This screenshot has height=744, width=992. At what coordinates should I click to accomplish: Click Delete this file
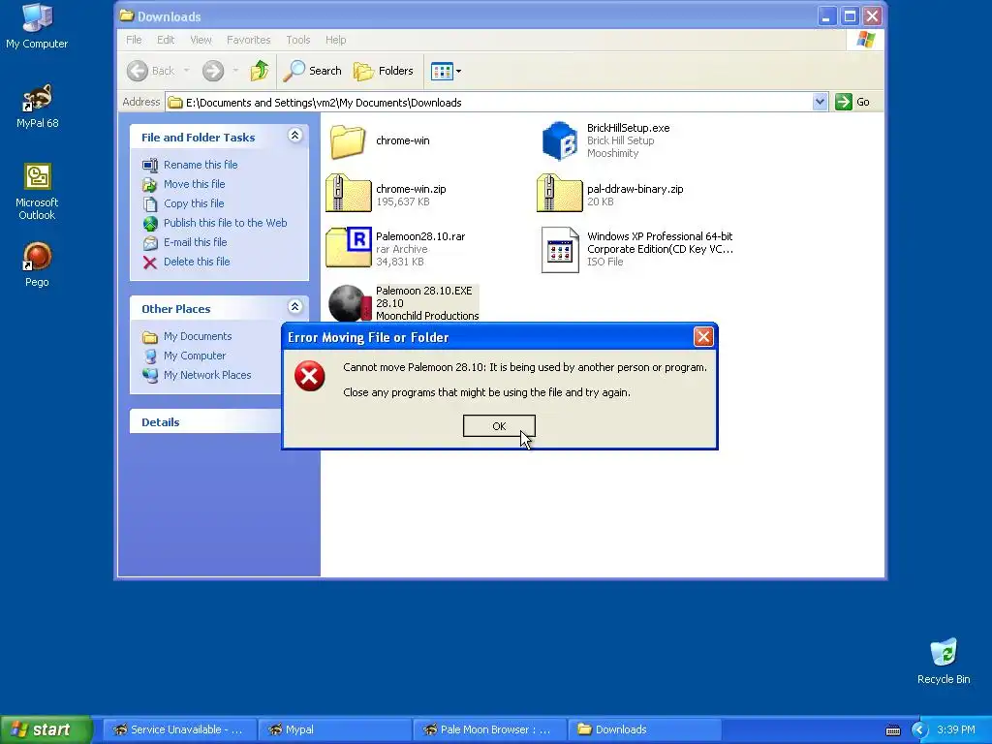coord(197,262)
